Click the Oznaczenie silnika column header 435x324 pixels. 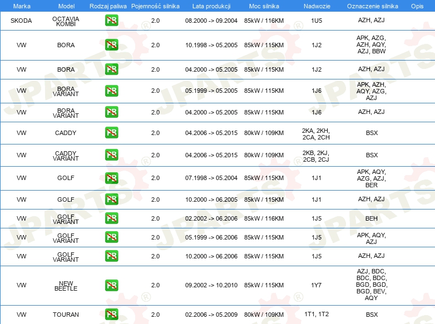click(x=372, y=6)
